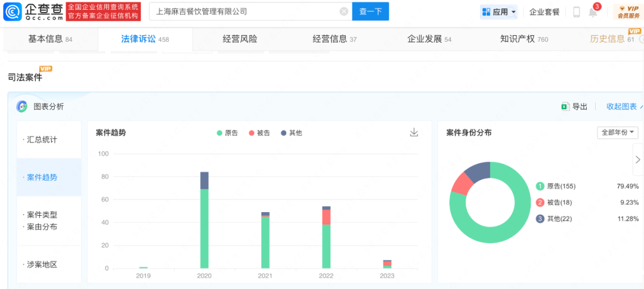Toggle 被告 legend series in trend chart
644x289 pixels.
(259, 133)
